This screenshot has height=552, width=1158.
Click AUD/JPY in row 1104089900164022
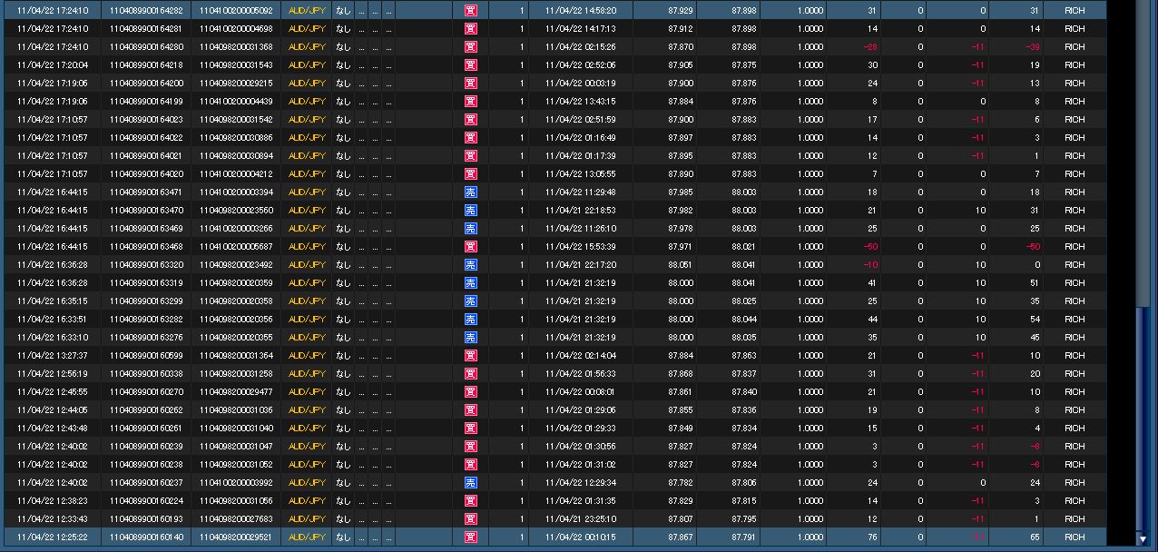[307, 138]
